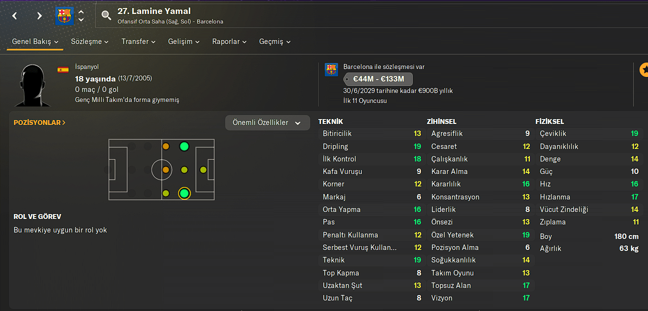
Task: Select the top-right green position dot
Action: pos(184,146)
